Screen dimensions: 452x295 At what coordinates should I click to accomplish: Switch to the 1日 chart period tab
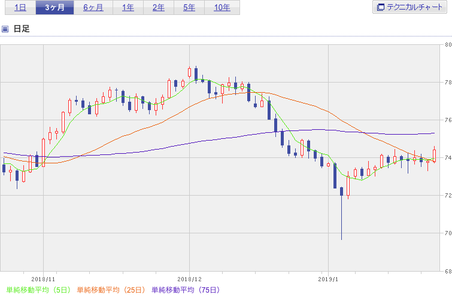pos(20,7)
